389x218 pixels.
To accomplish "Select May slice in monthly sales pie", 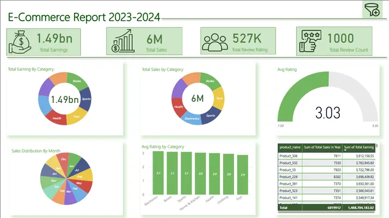I will (x=82, y=185).
